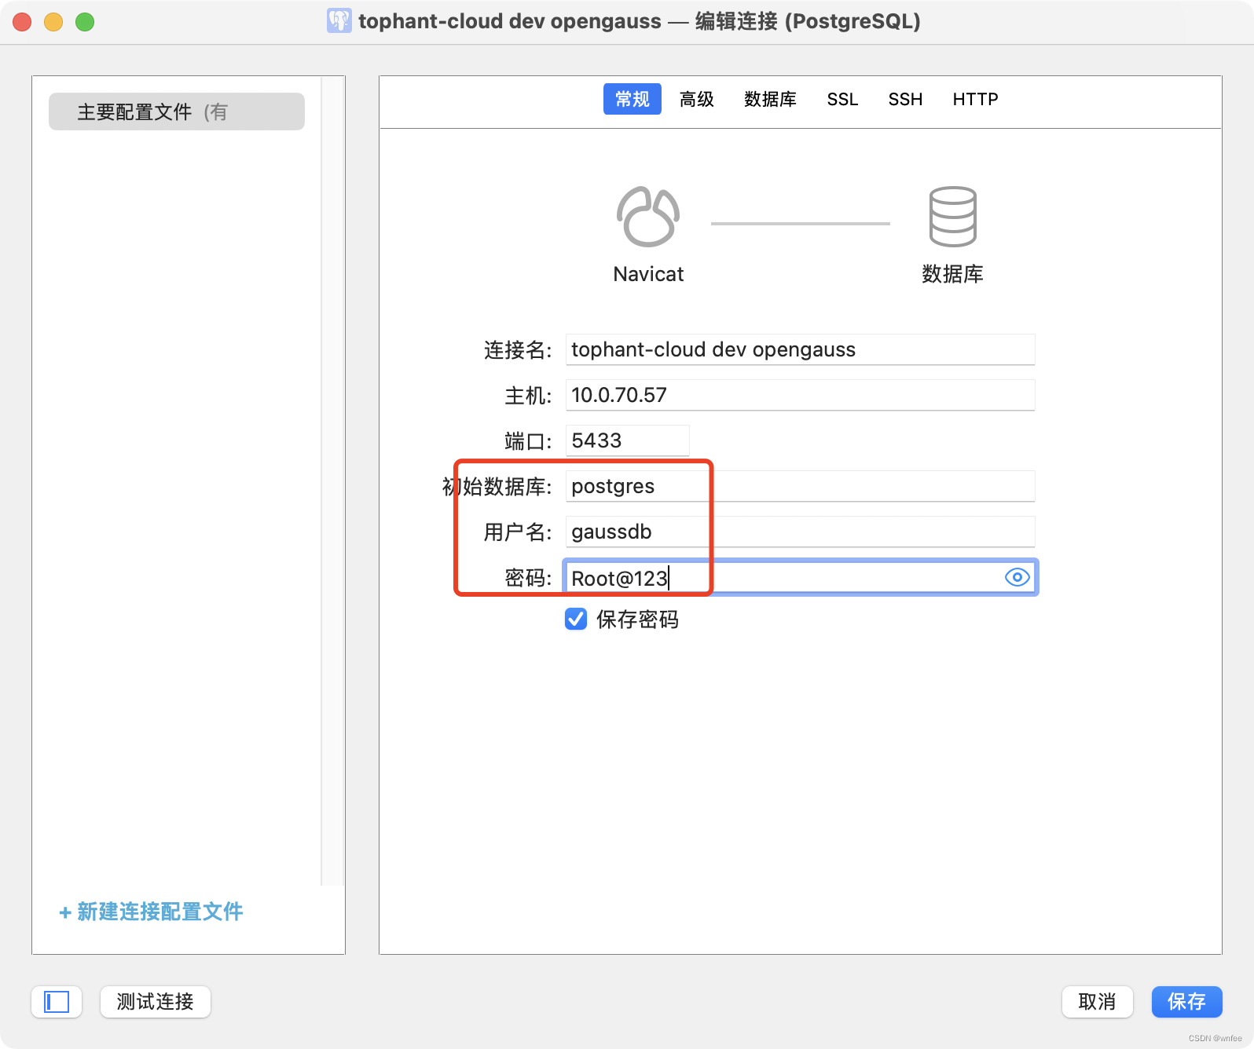Open the 高级 tab

point(696,99)
